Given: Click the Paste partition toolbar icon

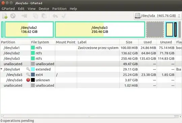Looking at the screenshot, I should [44, 16].
